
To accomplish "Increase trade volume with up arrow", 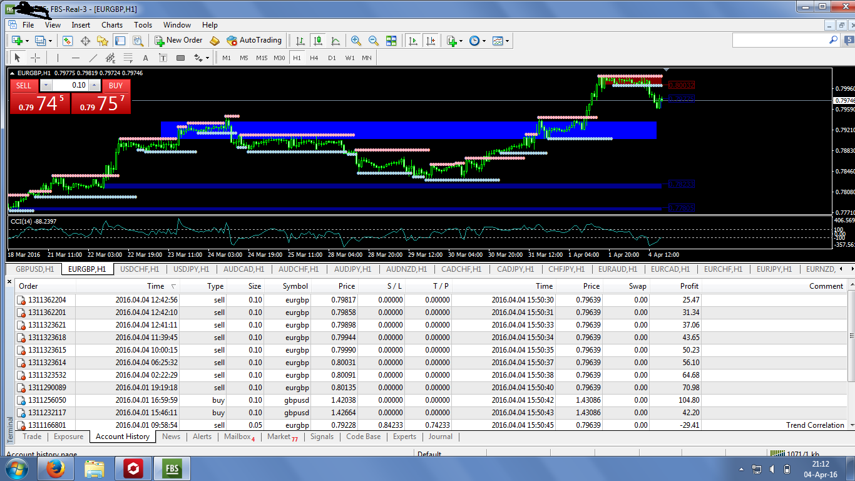I will tap(94, 85).
